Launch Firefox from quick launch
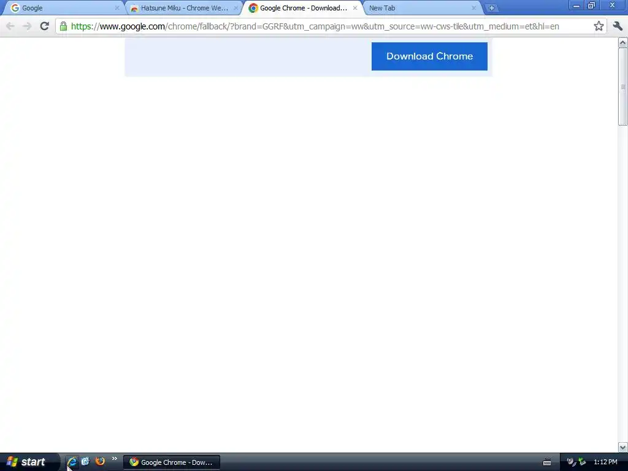Screen dimensions: 628x471 click(100, 461)
